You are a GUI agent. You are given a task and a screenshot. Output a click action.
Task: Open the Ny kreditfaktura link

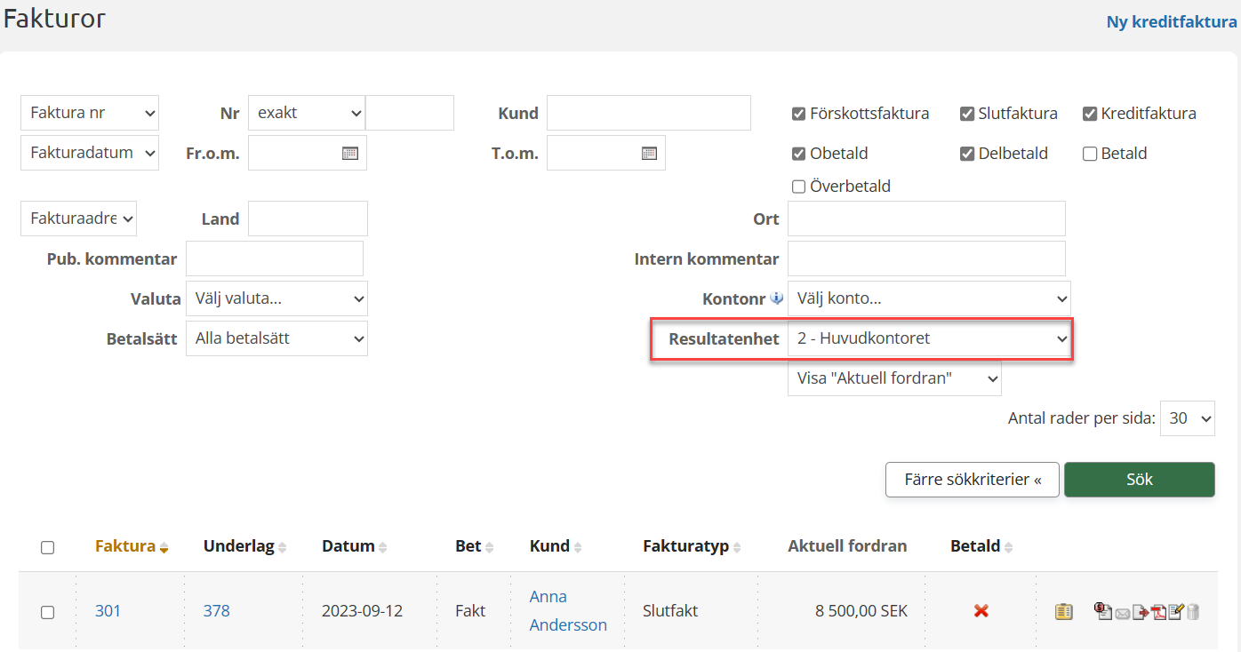click(1171, 22)
